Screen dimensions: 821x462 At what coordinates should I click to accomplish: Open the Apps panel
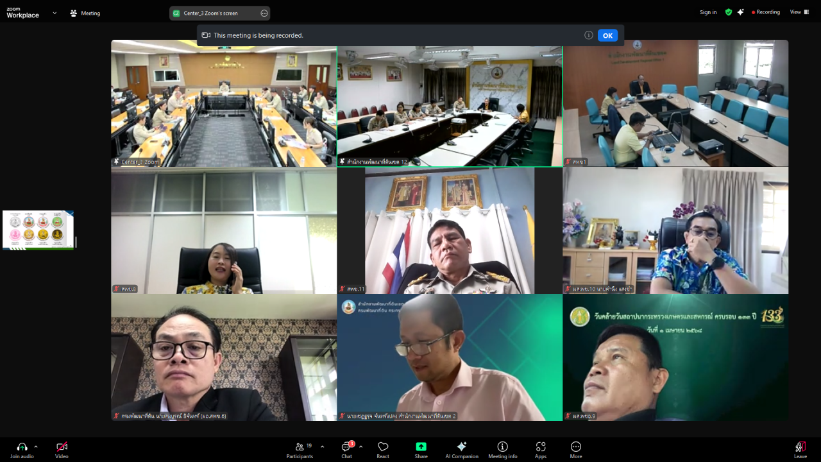tap(541, 450)
